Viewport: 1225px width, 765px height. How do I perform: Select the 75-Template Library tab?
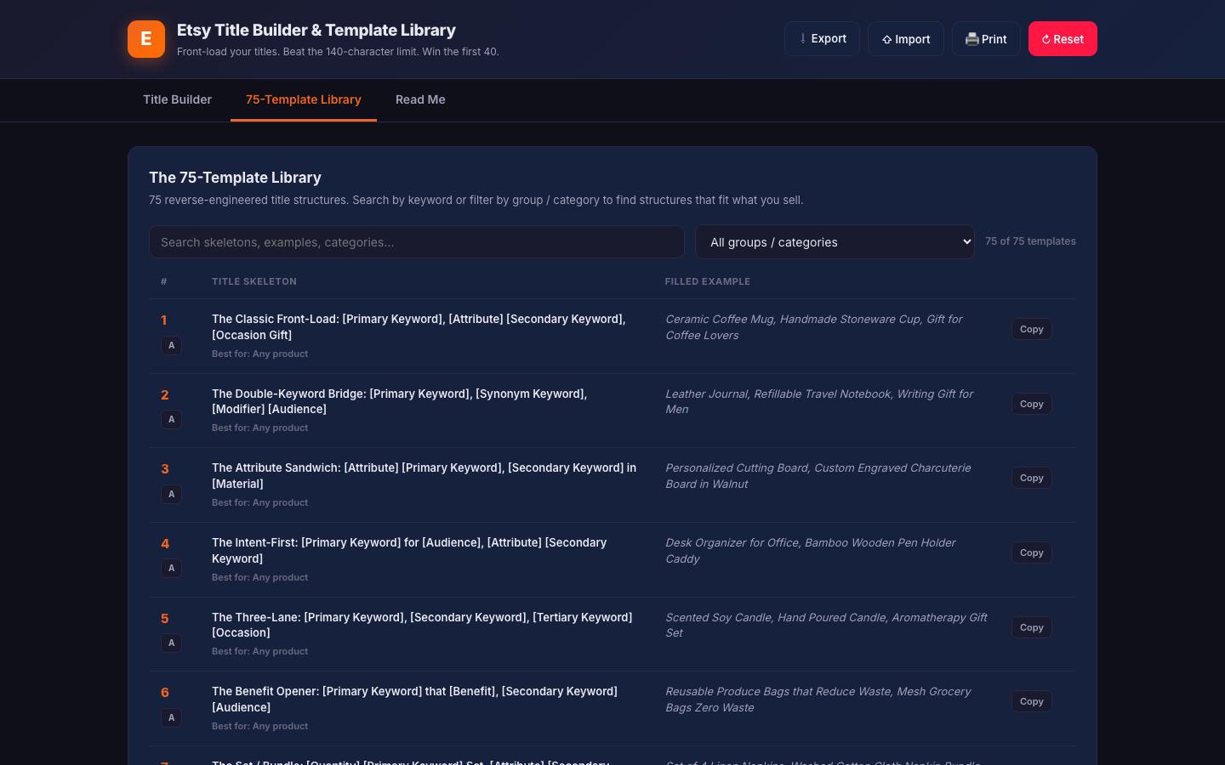tap(304, 99)
